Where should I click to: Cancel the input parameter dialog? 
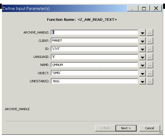[150, 128]
